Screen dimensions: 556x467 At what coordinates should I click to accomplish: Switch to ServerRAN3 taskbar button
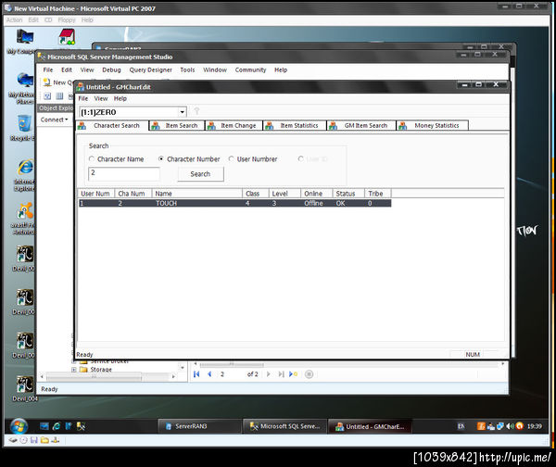(x=198, y=426)
